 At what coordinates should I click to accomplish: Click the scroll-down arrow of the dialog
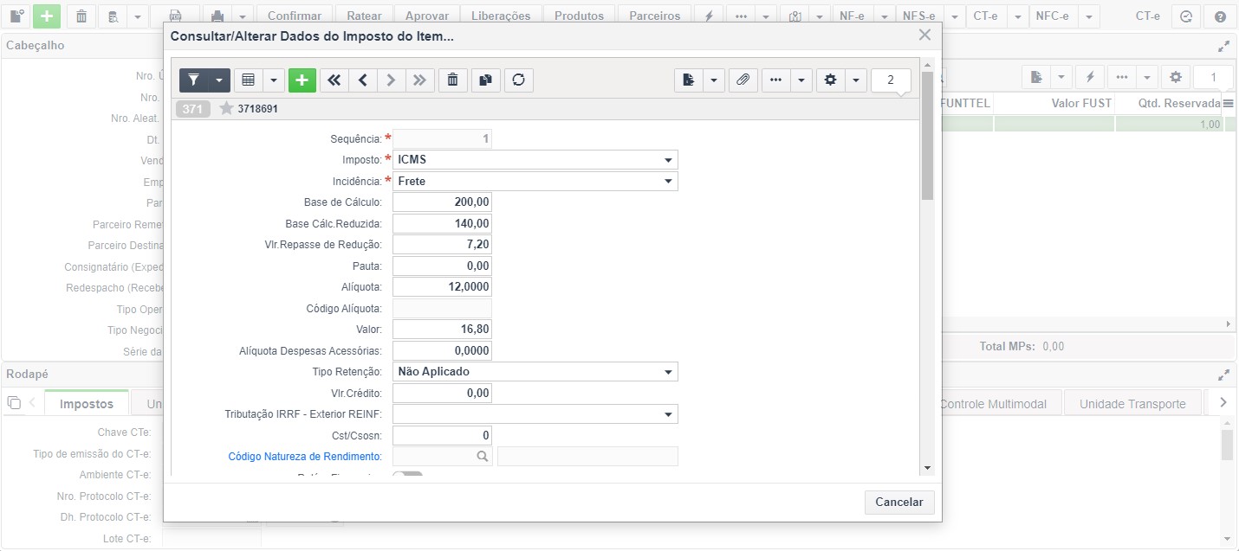coord(927,468)
